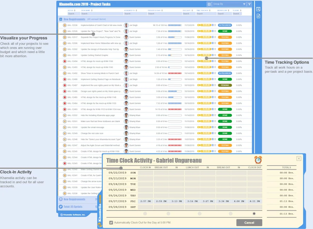Click the 4:11 PM clock-out cell on Friday
313x229 pixels.
[255, 201]
